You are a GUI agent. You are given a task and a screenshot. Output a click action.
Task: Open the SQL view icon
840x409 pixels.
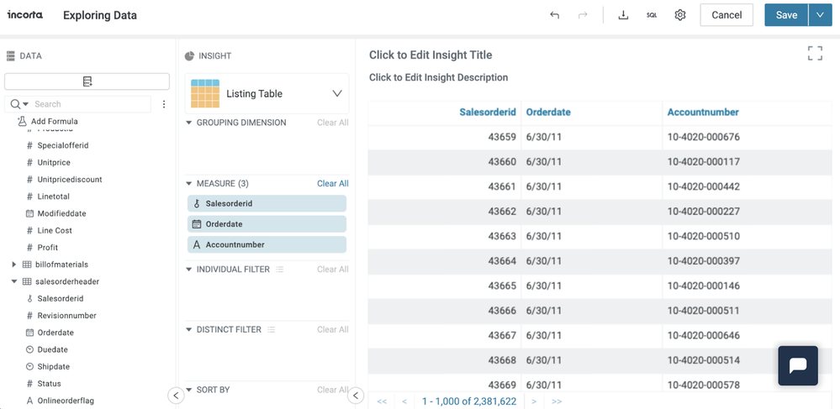[652, 15]
